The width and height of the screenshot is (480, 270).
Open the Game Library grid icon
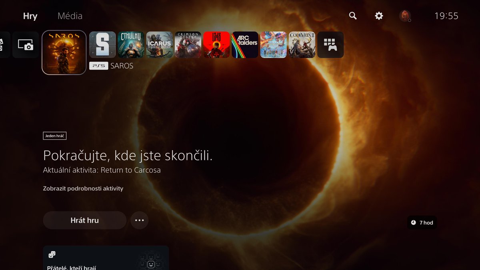point(330,45)
